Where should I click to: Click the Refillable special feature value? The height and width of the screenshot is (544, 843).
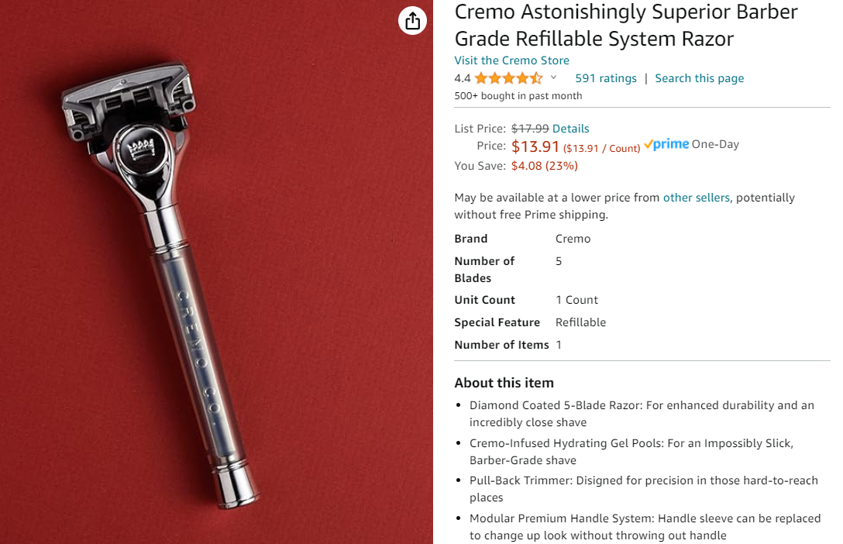click(580, 322)
